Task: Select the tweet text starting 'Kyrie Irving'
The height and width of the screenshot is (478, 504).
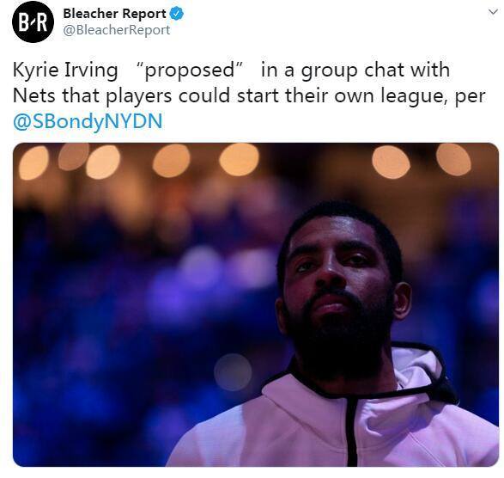Action: tap(249, 95)
